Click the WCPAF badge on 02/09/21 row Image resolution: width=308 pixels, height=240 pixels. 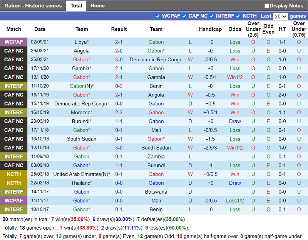tap(14, 42)
